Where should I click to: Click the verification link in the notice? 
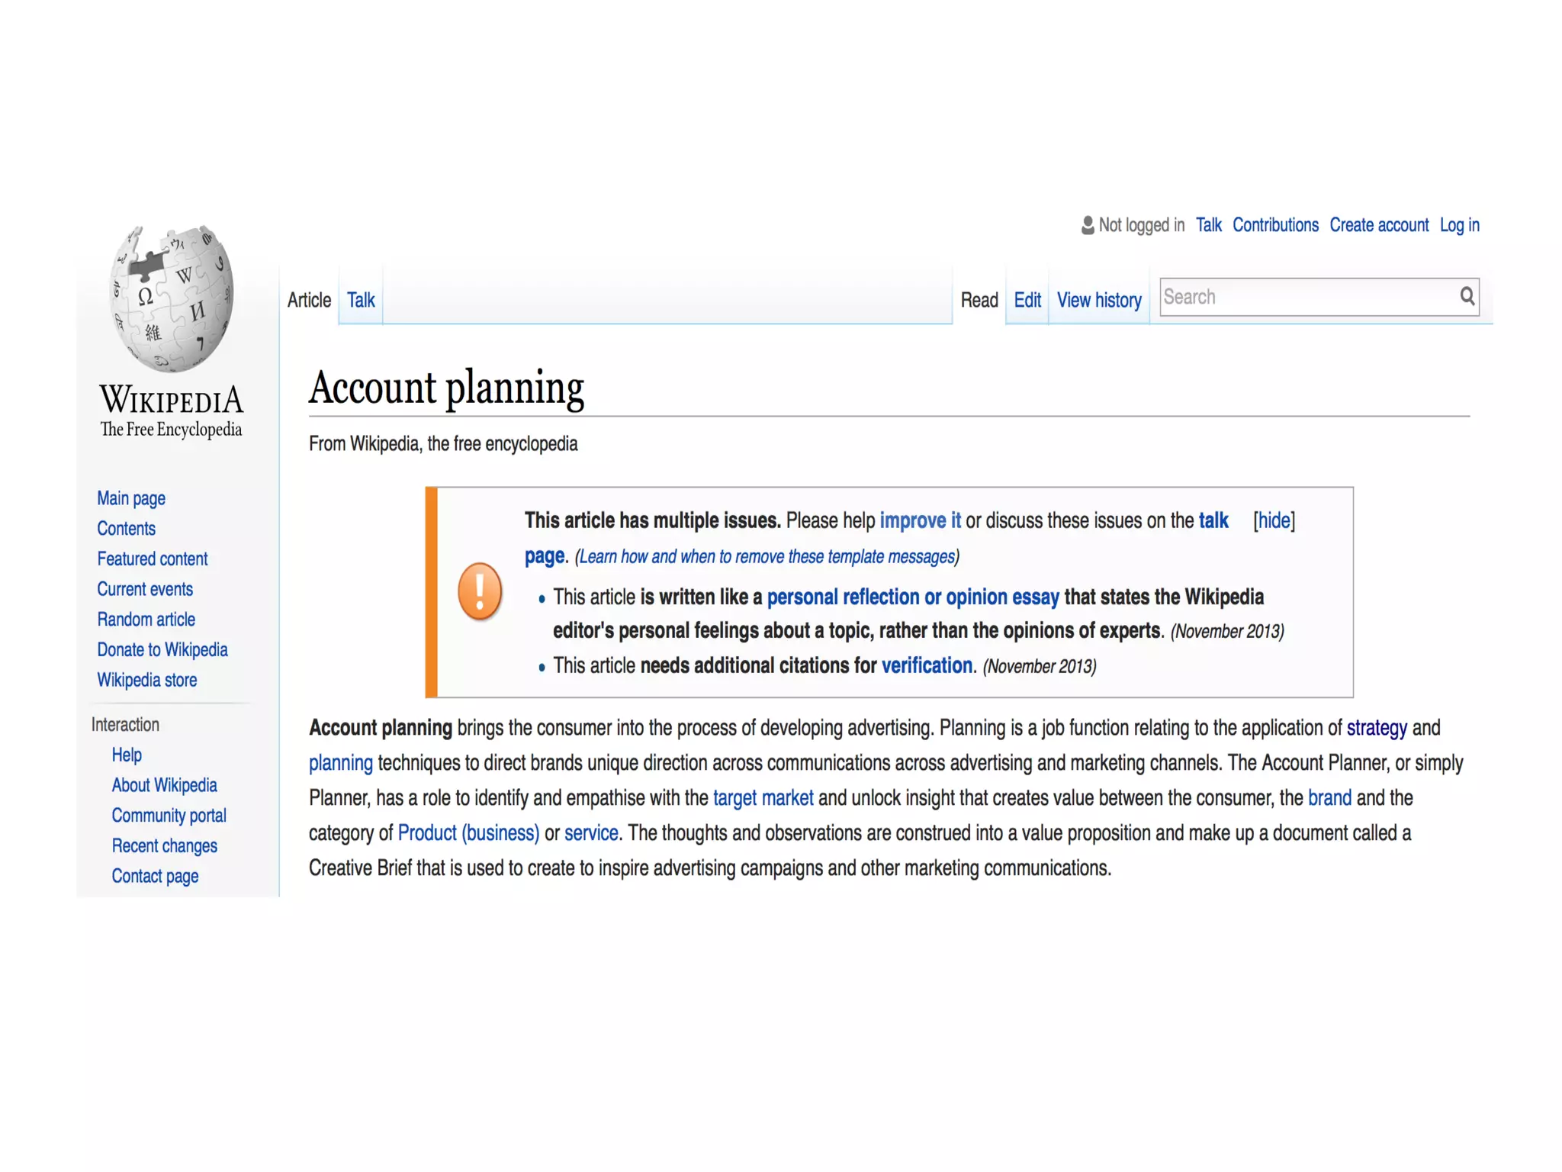[x=926, y=665]
